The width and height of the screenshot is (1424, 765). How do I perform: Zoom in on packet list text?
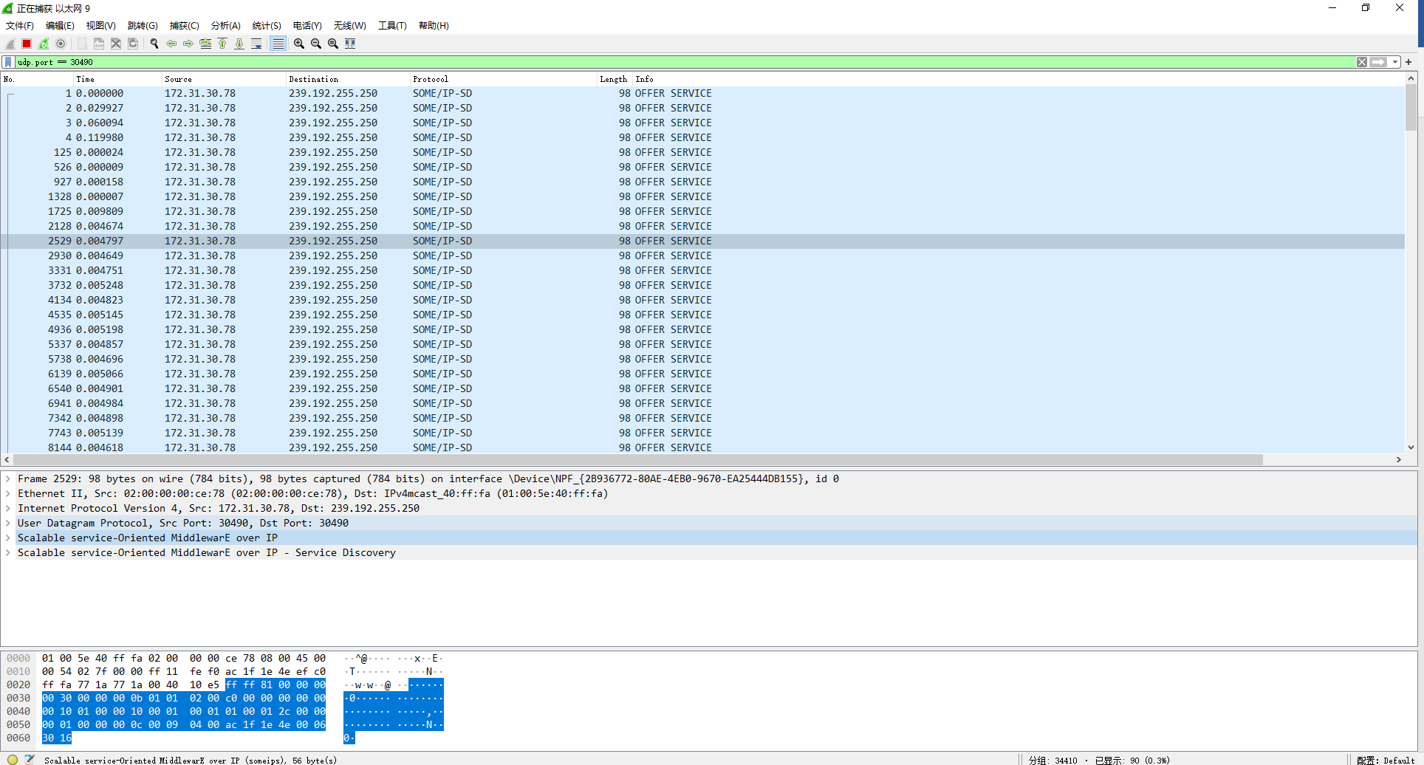[299, 44]
